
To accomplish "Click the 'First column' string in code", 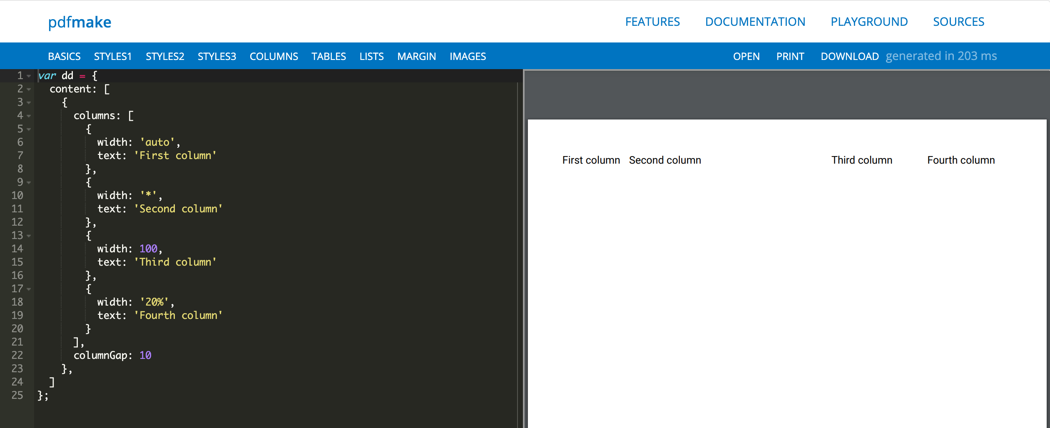I will click(x=175, y=156).
